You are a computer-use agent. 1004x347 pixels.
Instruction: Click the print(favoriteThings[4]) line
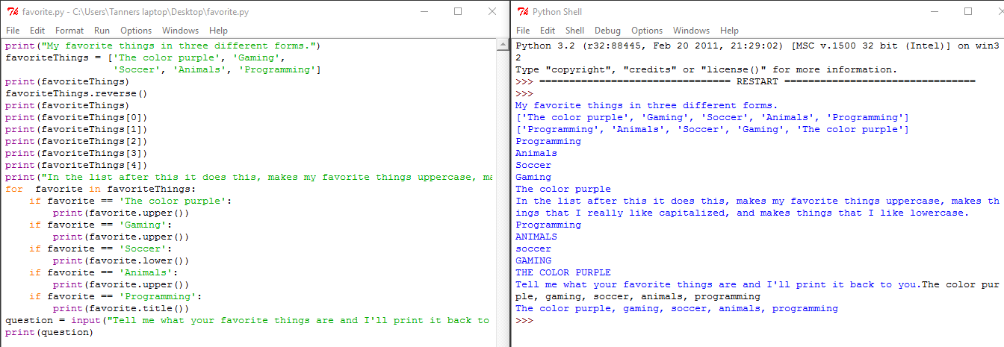click(76, 165)
